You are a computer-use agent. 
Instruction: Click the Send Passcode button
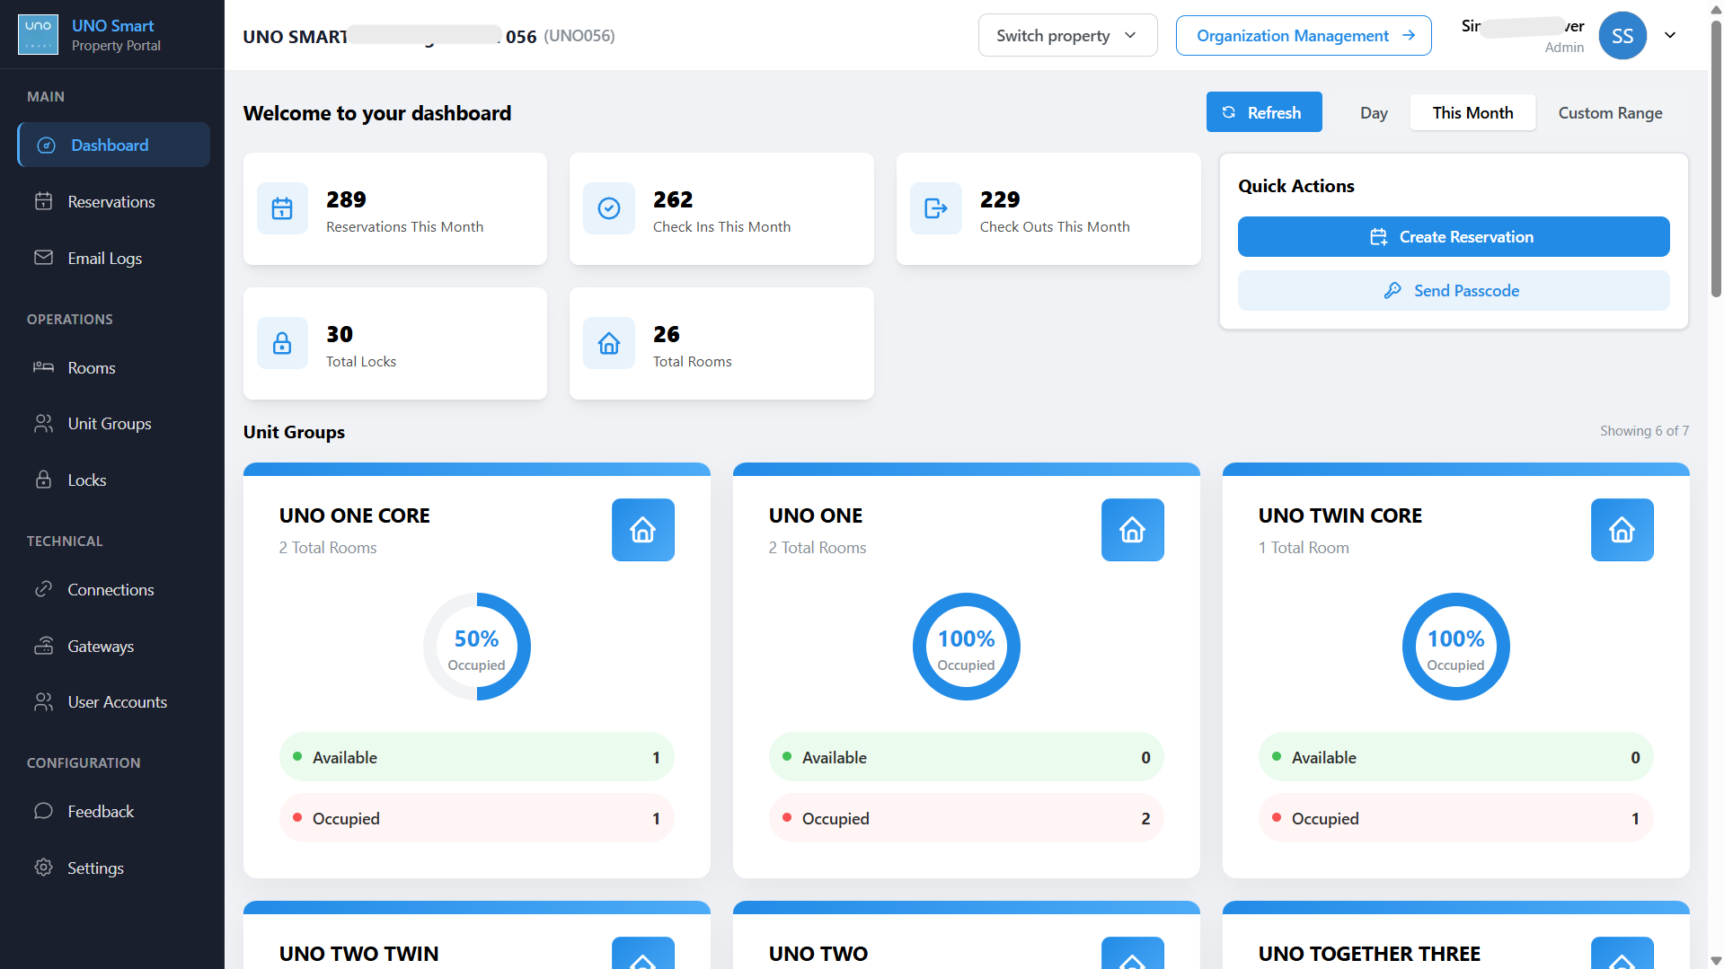(x=1454, y=290)
